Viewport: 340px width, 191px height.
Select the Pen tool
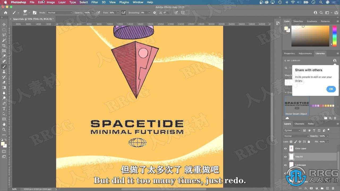tap(4, 103)
